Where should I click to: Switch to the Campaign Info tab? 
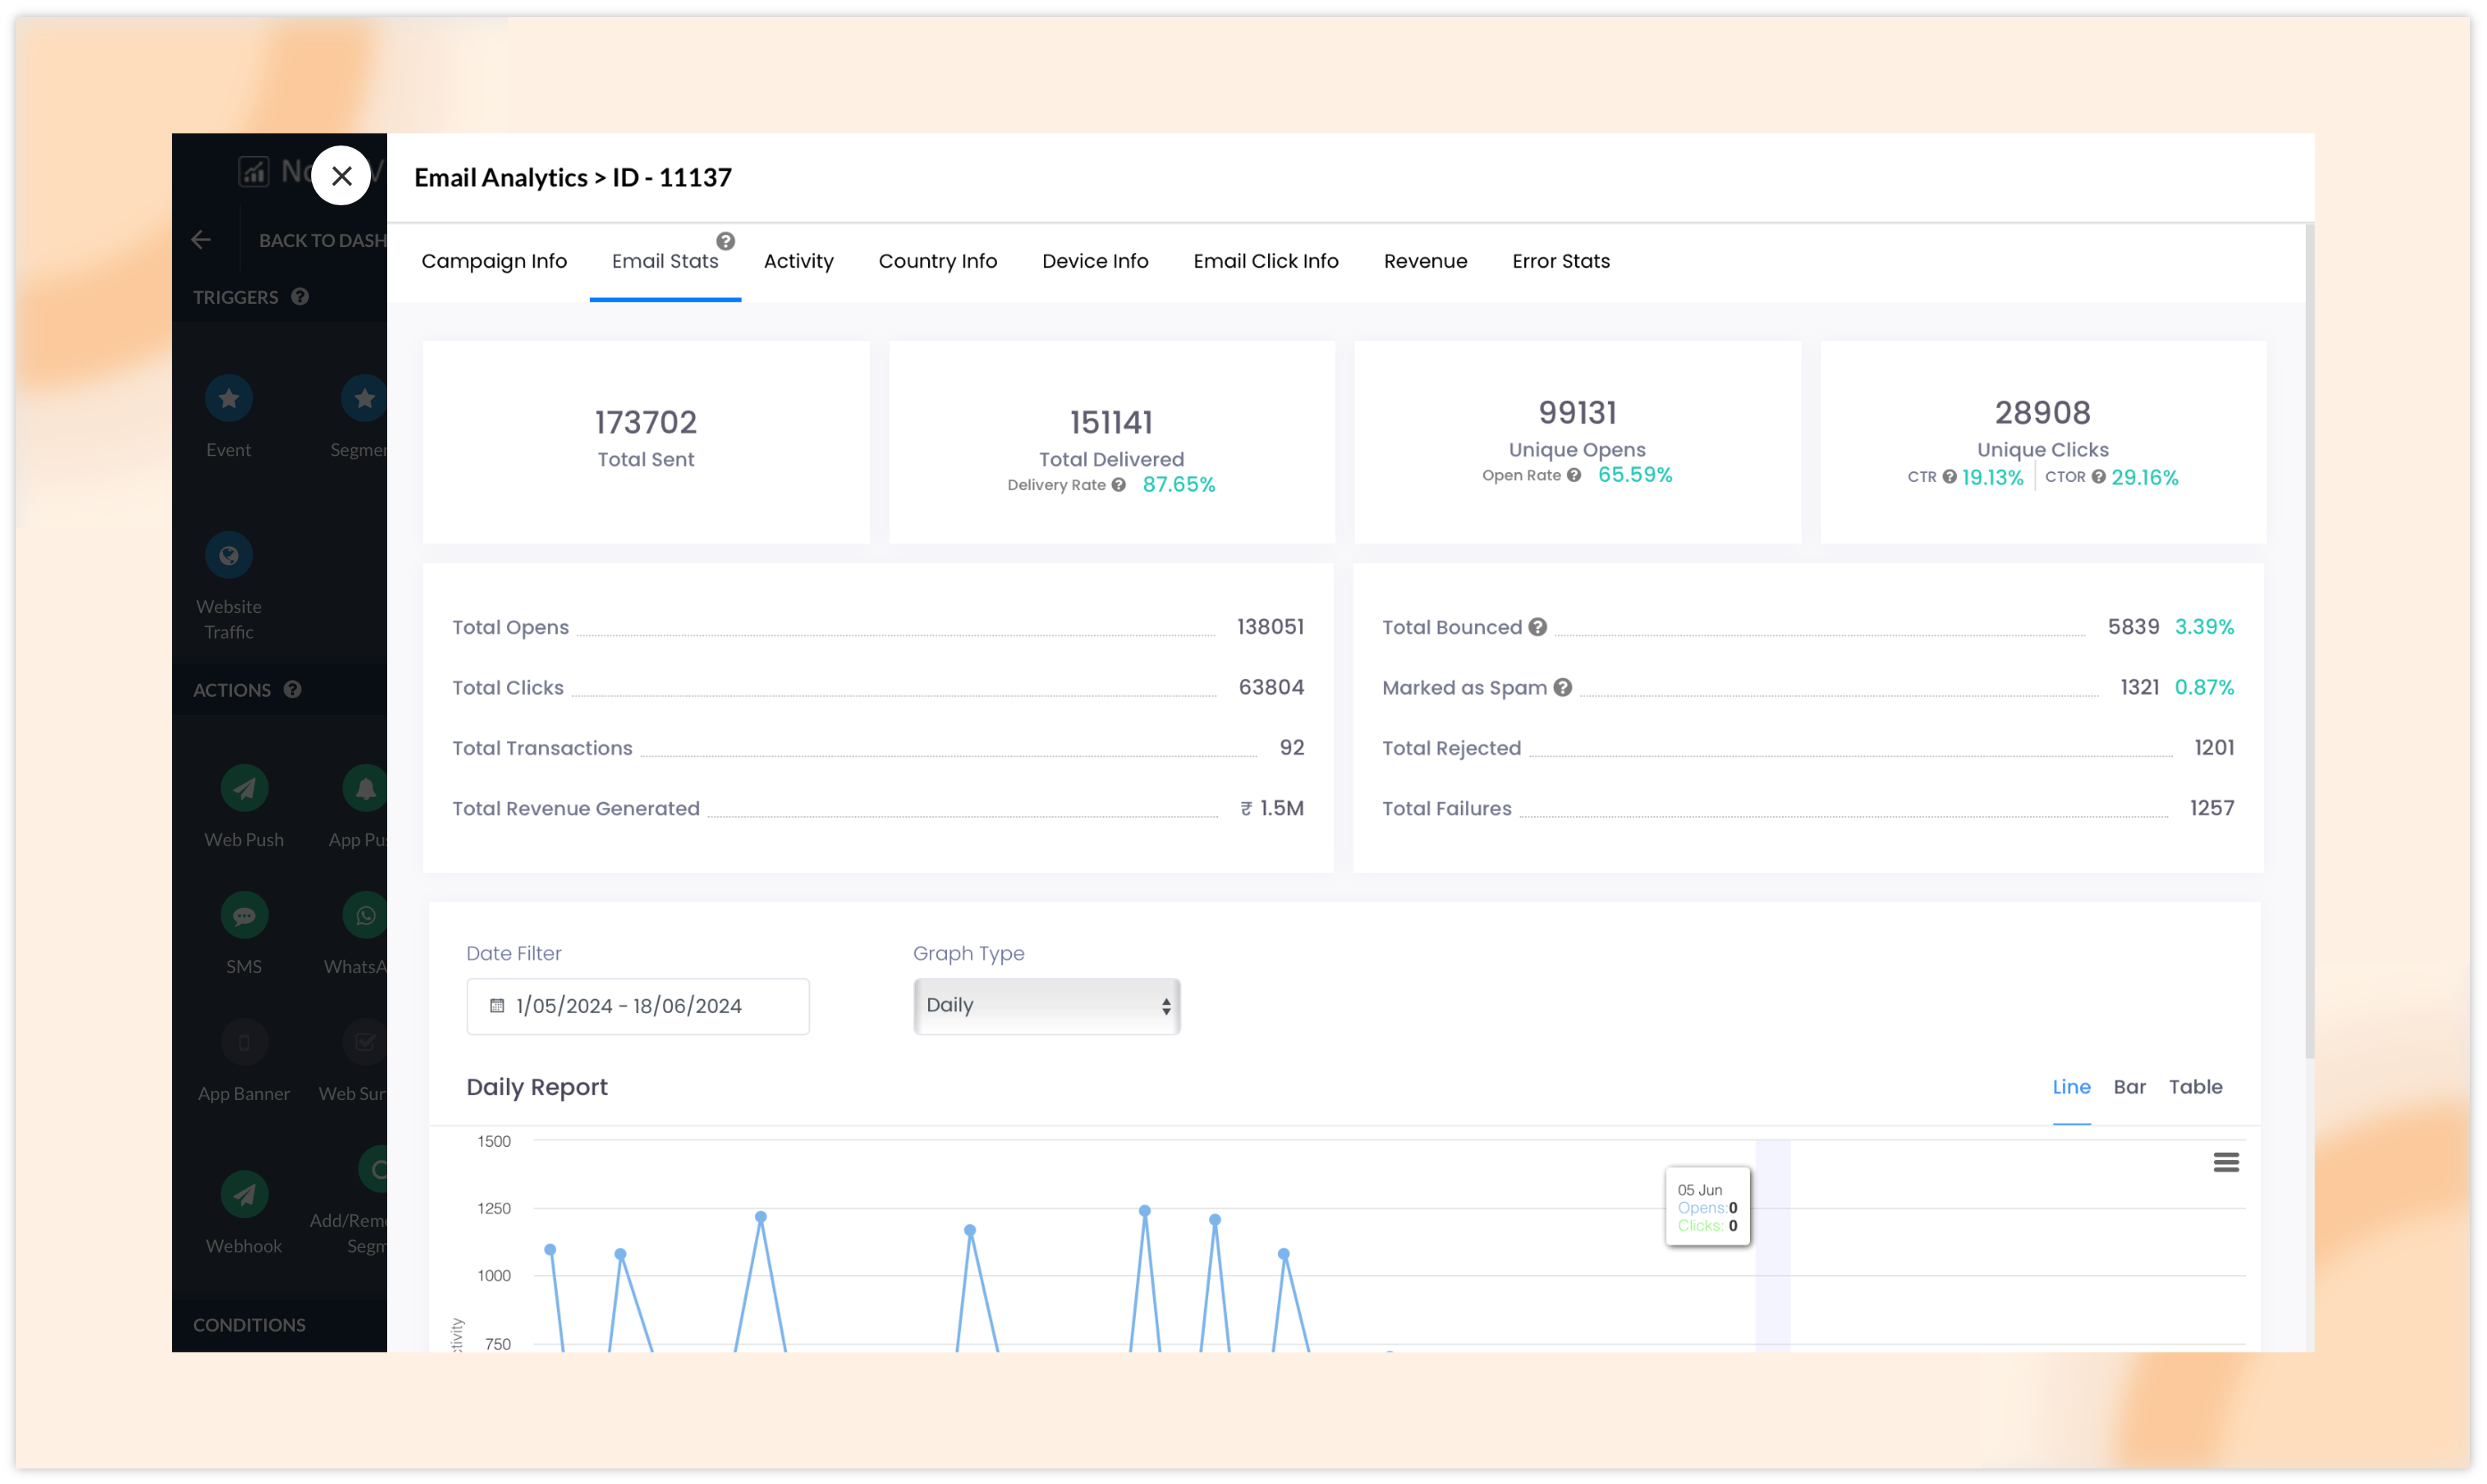(x=494, y=261)
